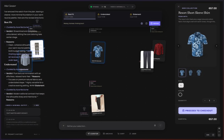The image size is (224, 140).
Task: Close the product detail panel
Action: [179, 7]
